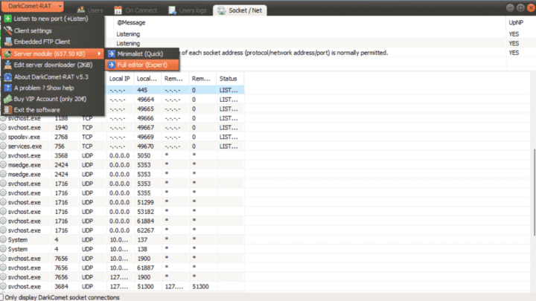Viewport: 536px width, 301px height.
Task: Click the icon of svchost.exe on port 5355
Action: [x=4, y=192]
